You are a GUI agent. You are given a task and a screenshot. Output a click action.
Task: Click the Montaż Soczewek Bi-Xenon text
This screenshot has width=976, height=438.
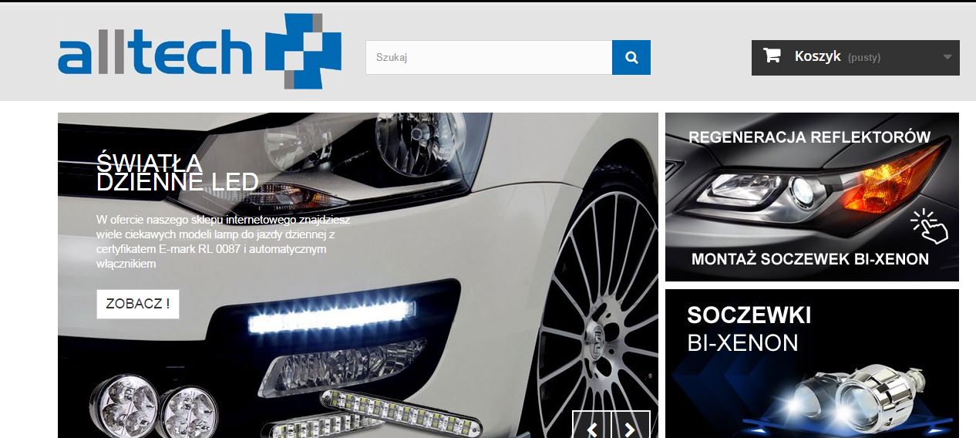[809, 259]
